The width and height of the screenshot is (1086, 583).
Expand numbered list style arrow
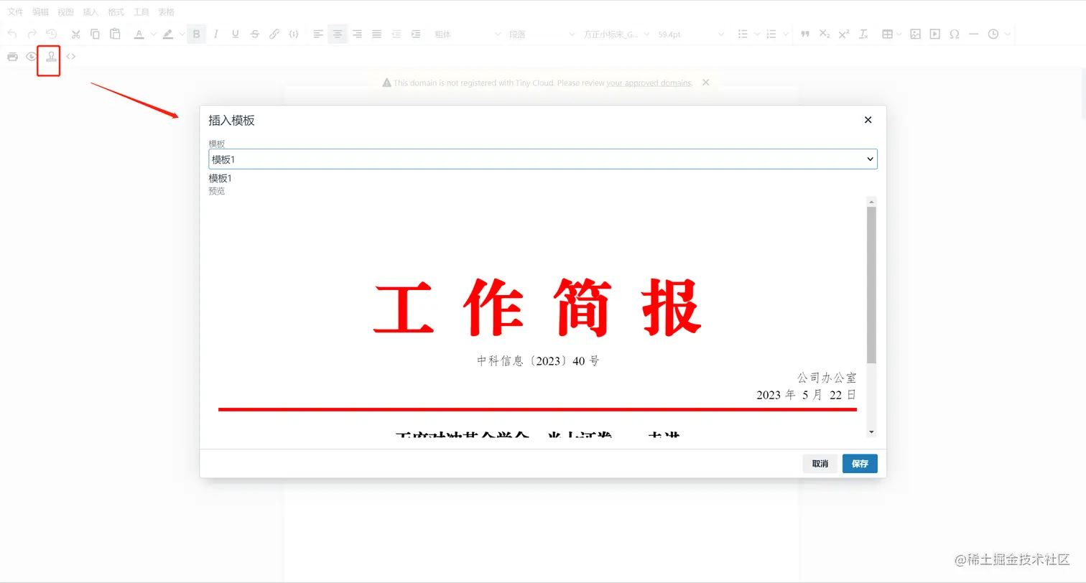(x=786, y=34)
